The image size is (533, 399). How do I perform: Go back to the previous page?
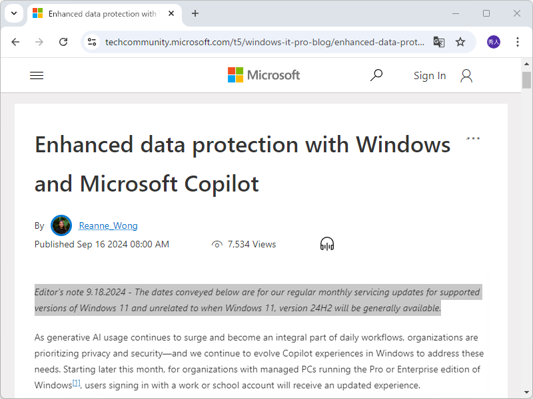15,42
